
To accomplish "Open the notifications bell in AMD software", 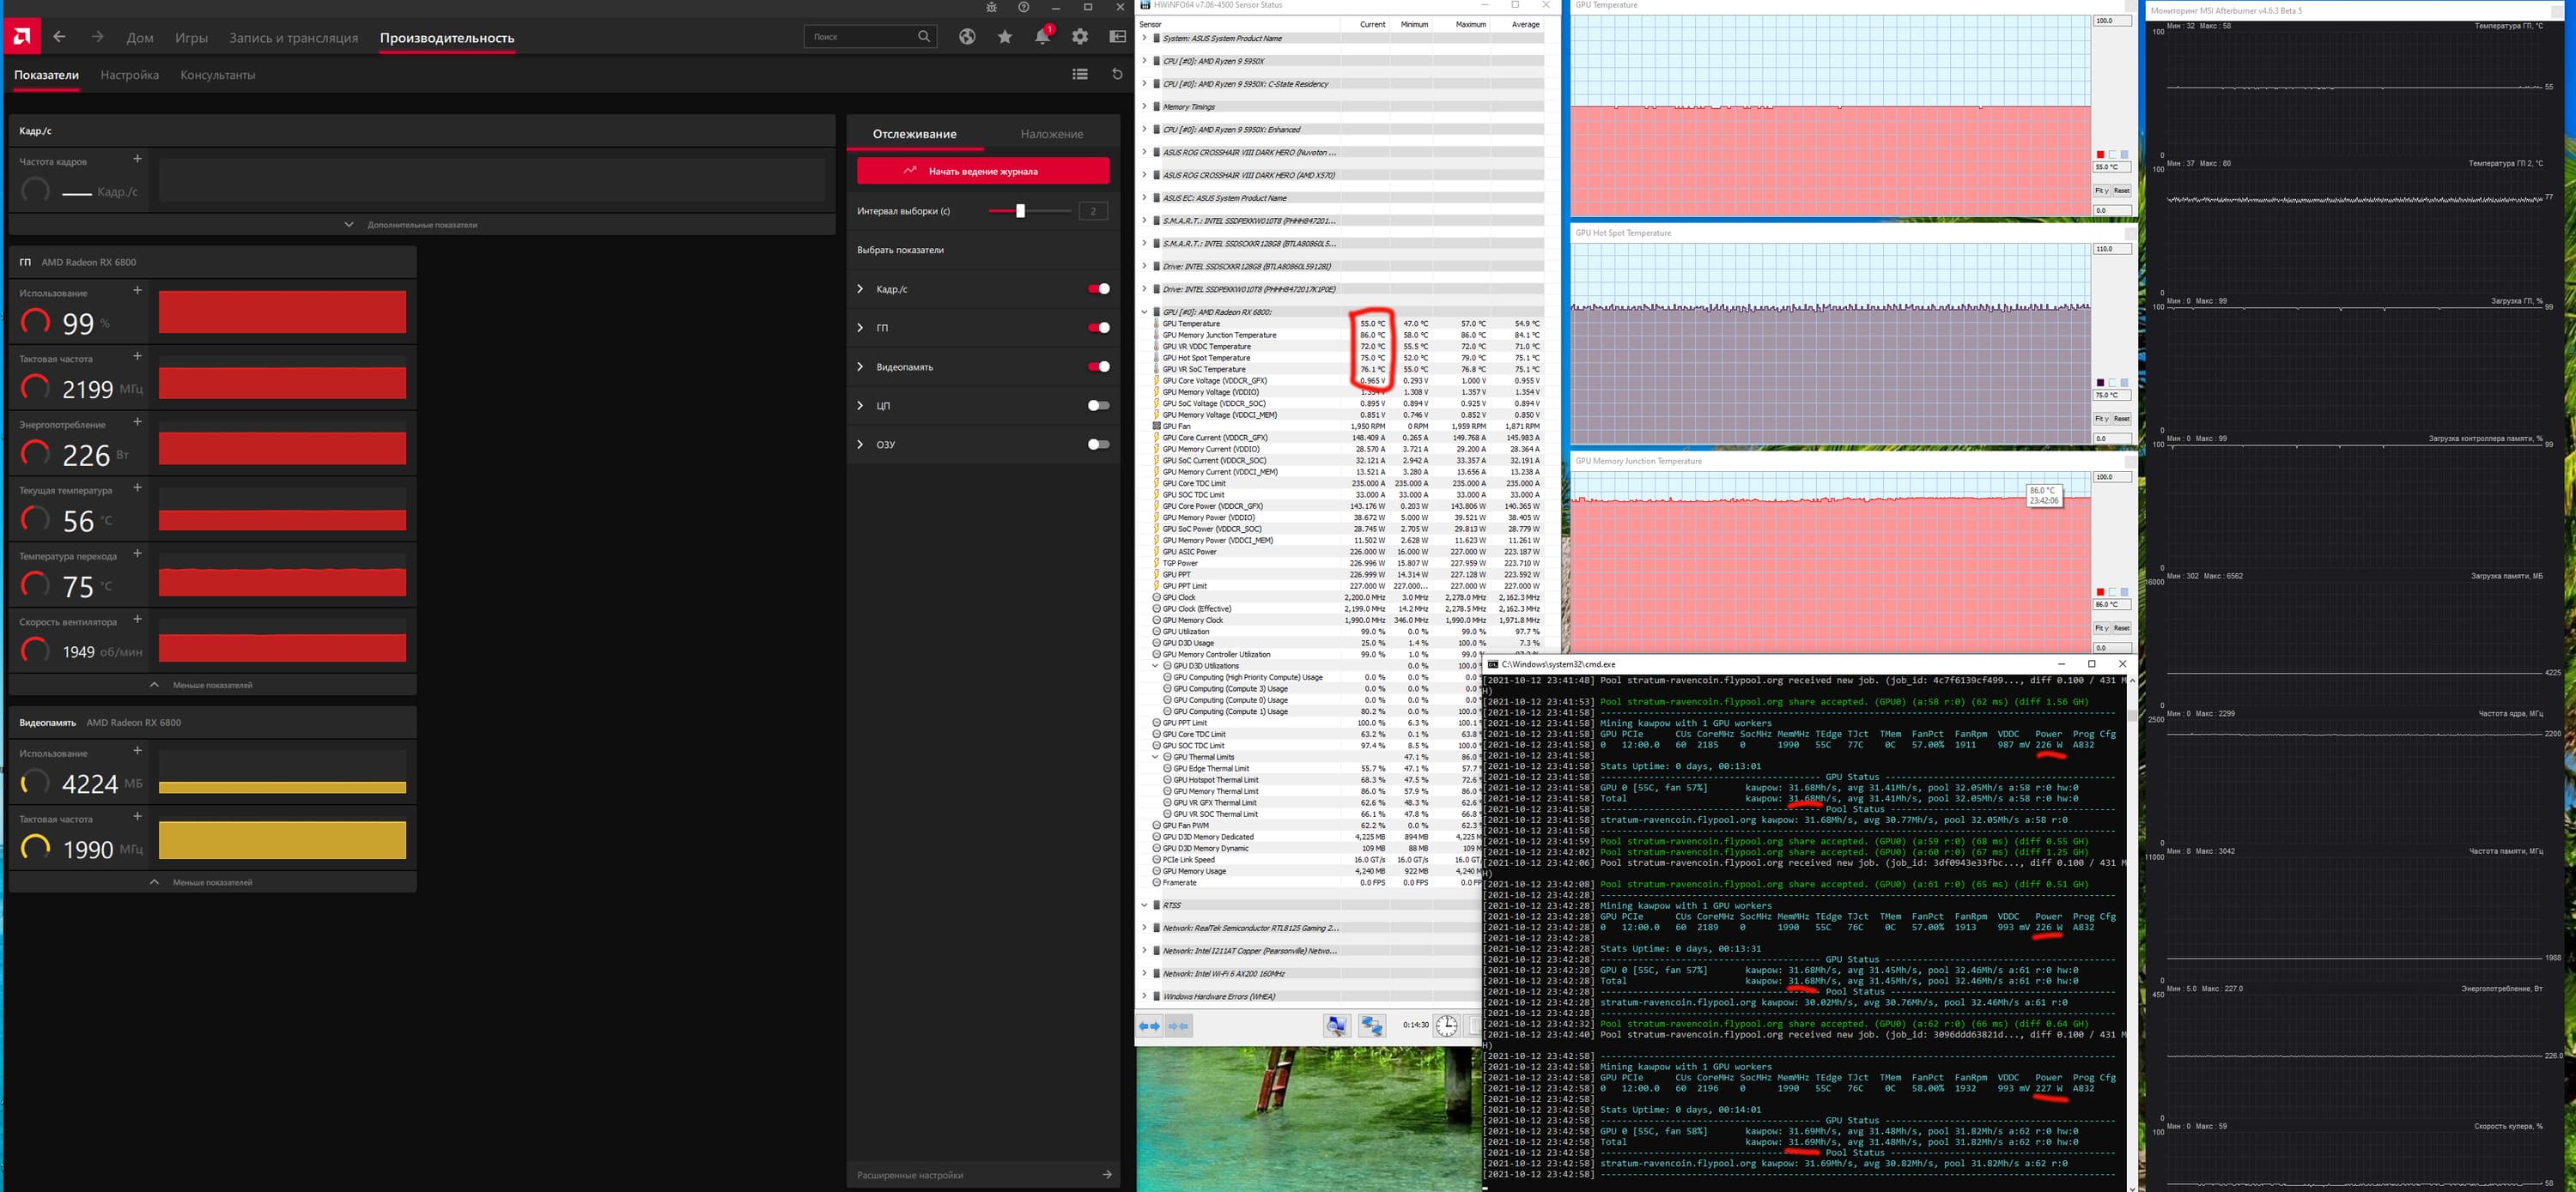I will point(1042,37).
